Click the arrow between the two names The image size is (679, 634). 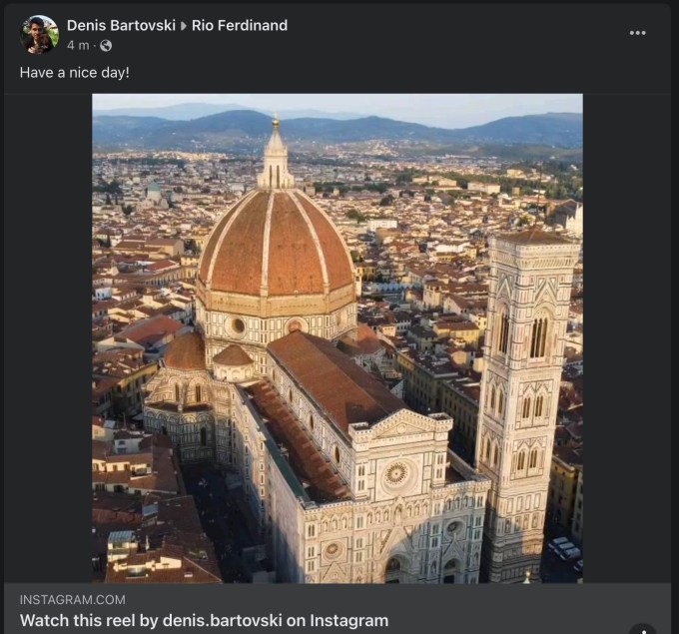click(183, 26)
